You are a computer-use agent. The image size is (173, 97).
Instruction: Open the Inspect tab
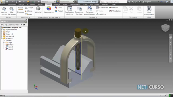coord(41,5)
